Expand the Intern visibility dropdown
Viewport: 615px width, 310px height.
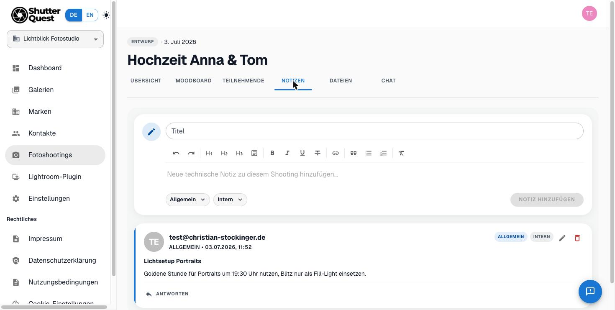click(x=230, y=200)
